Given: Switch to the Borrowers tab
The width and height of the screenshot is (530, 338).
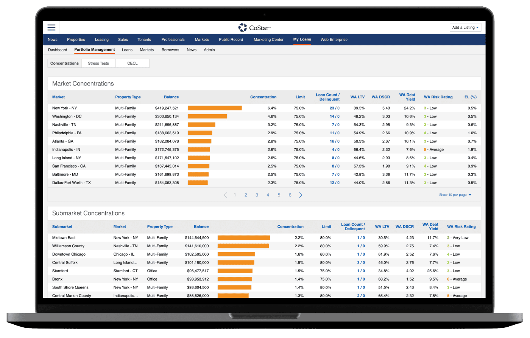Looking at the screenshot, I should pos(170,50).
